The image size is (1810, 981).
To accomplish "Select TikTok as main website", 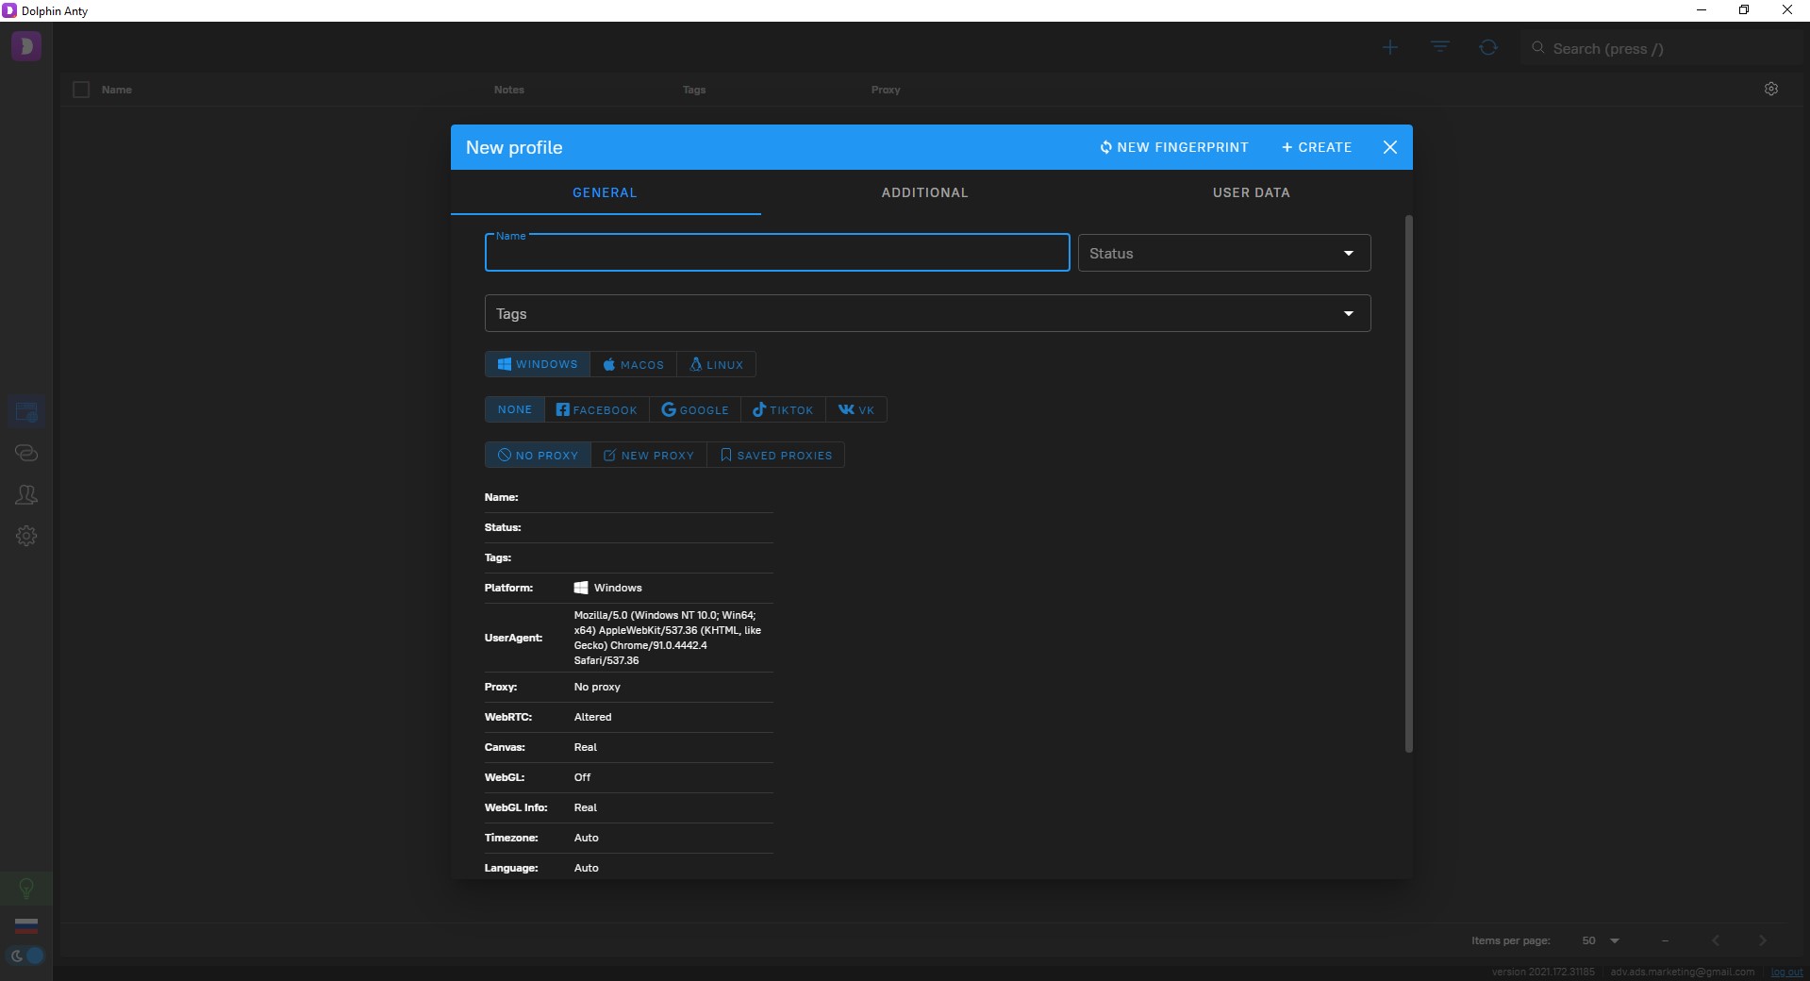I will [783, 409].
